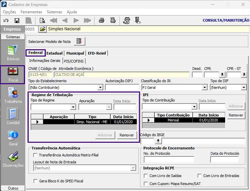The image size is (250, 191).
Task: Click the Outros sidebar button
Action: [x=13, y=188]
